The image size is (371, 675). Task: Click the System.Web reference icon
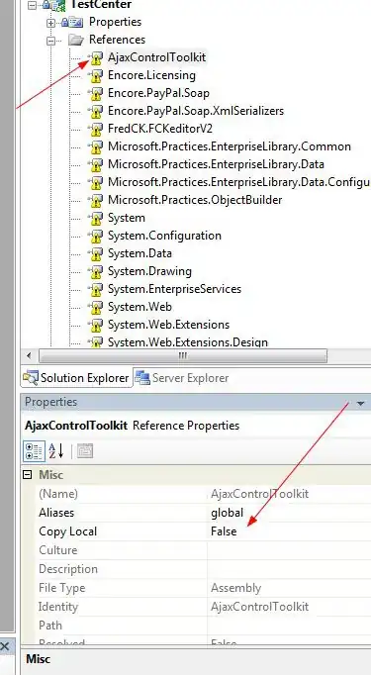[95, 307]
